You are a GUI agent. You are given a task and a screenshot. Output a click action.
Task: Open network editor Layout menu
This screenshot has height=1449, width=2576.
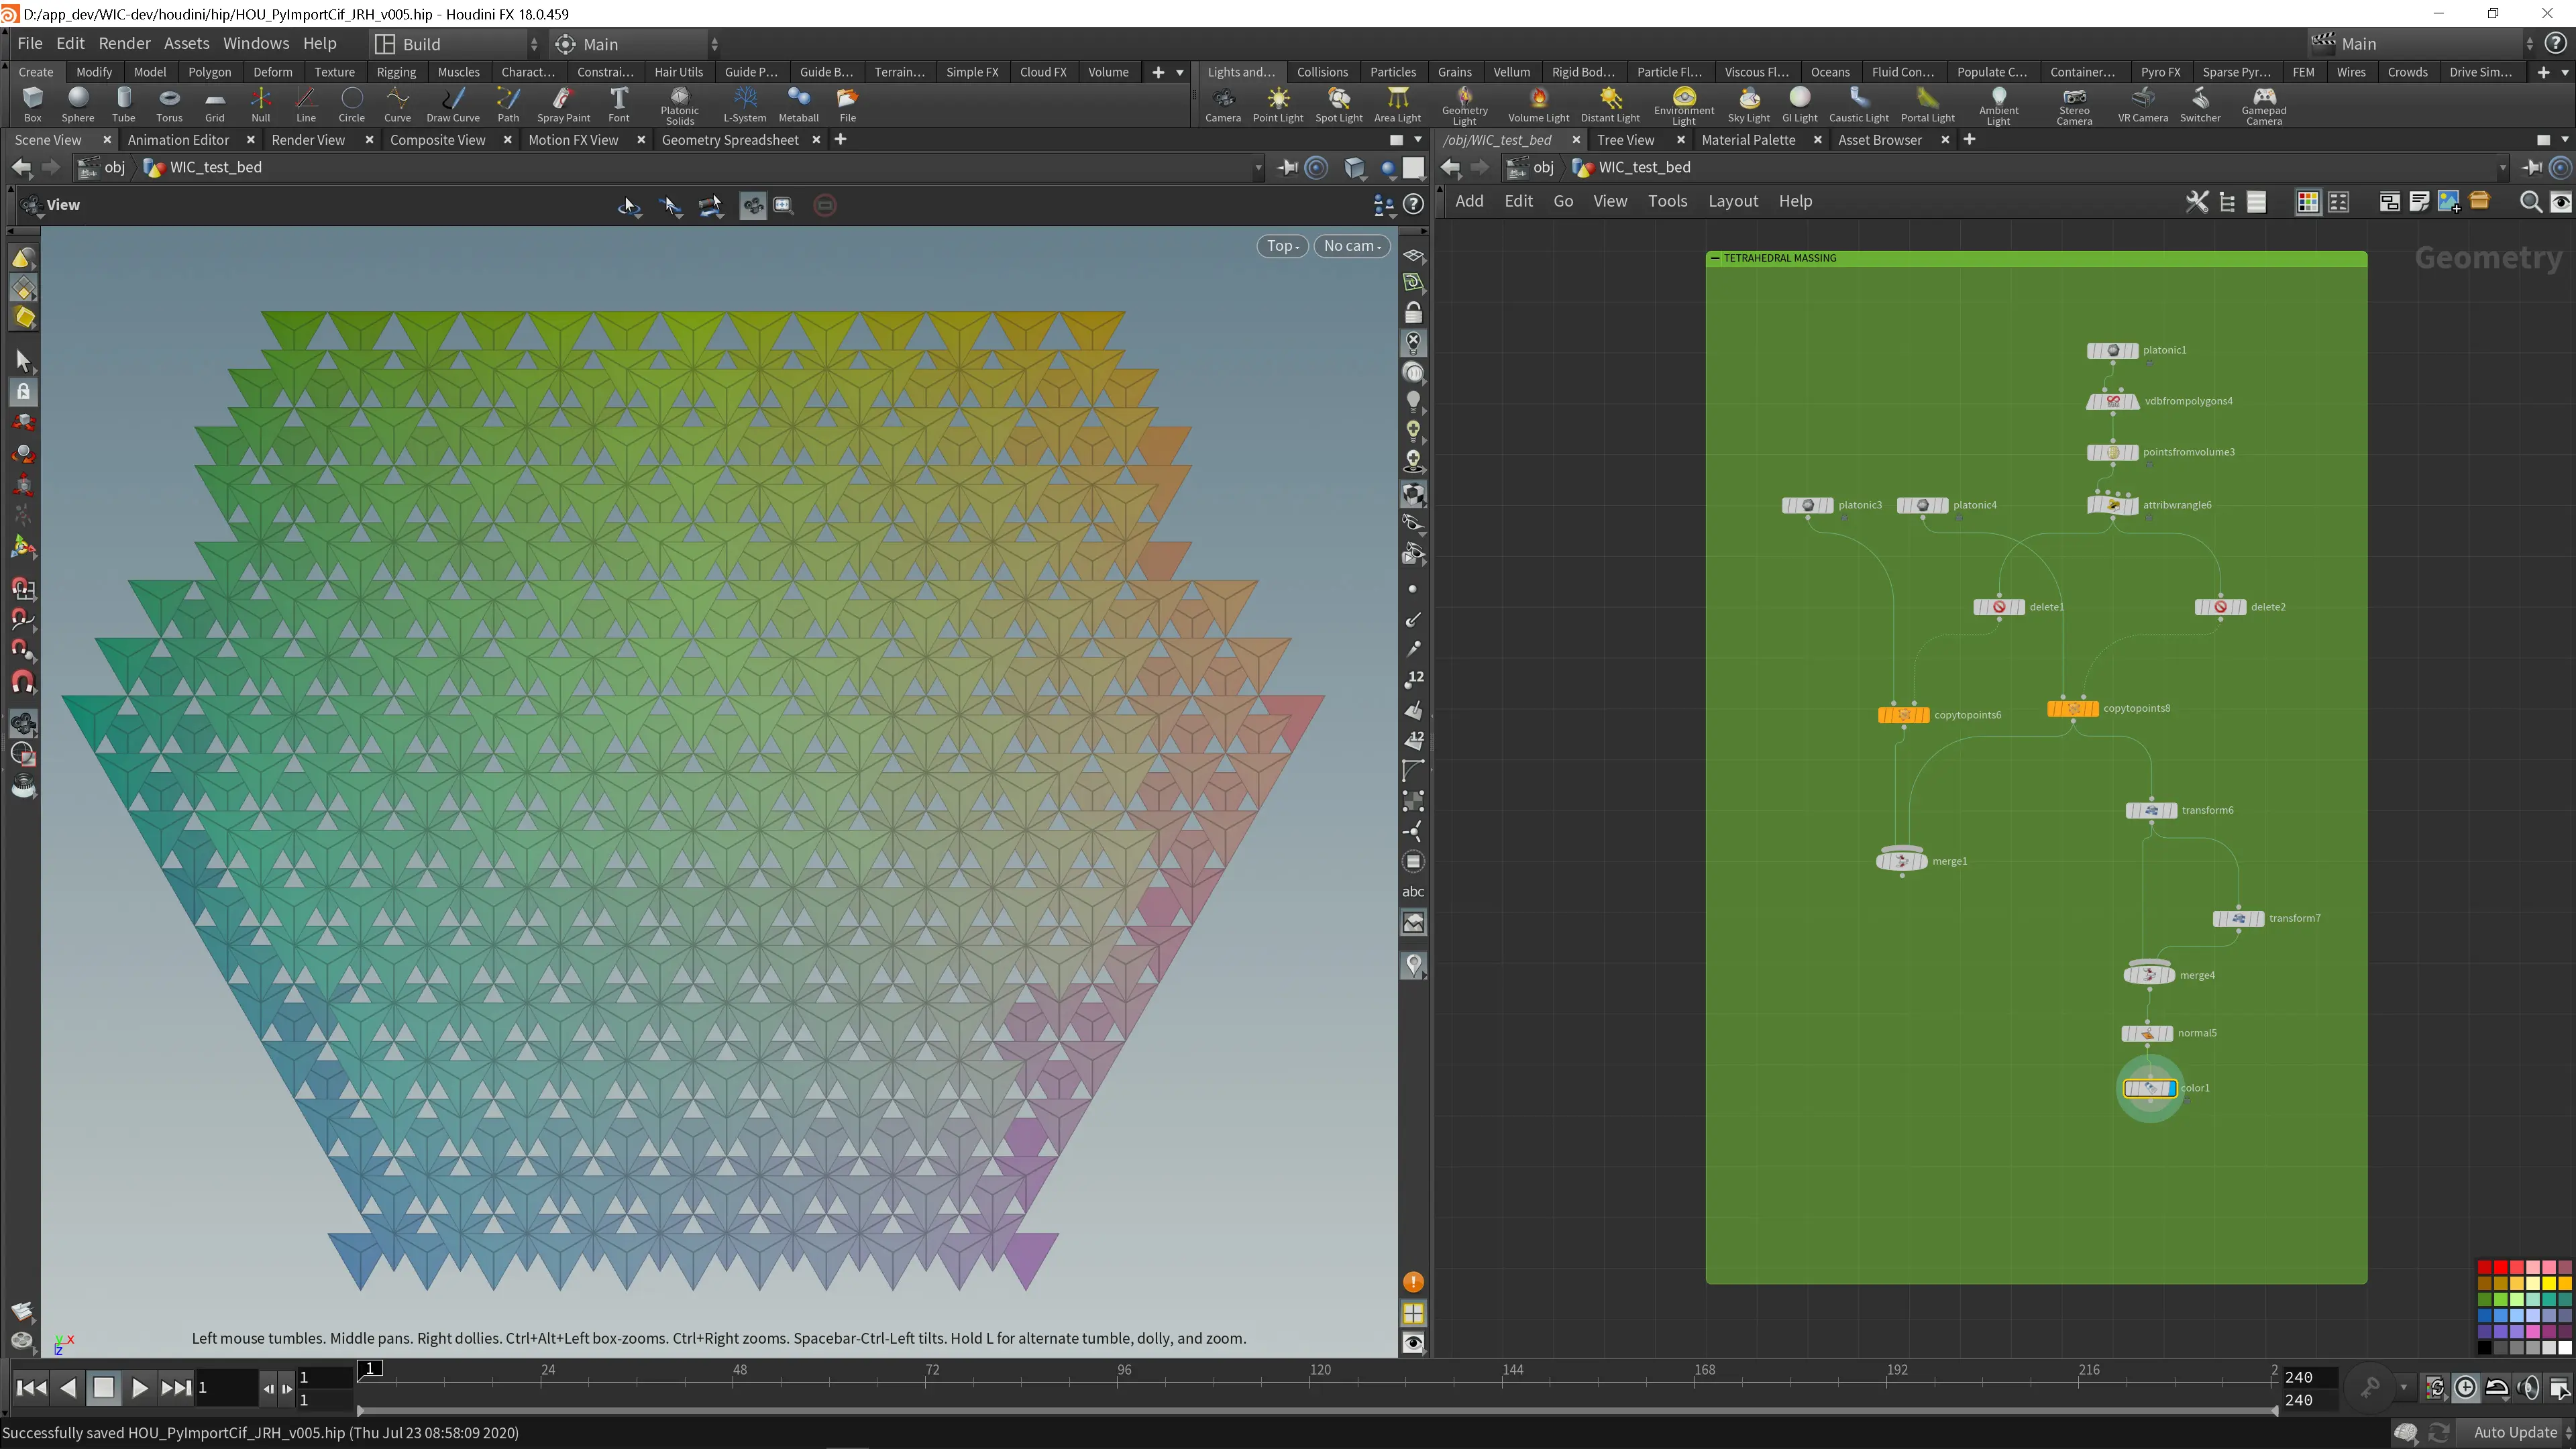[x=1733, y=201]
